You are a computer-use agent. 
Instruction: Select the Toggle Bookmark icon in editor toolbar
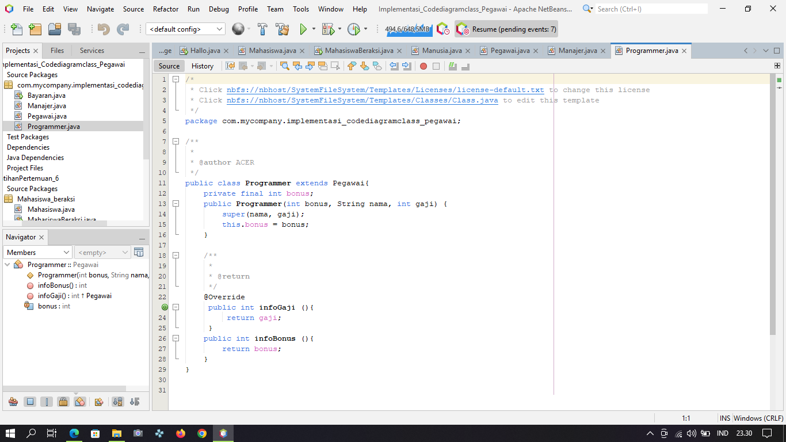coord(377,66)
